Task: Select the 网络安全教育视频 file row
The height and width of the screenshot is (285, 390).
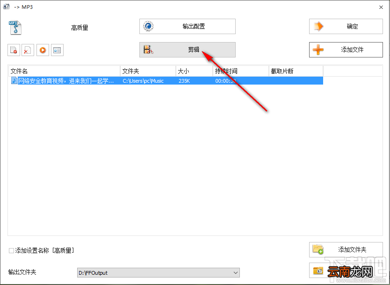Action: coord(166,81)
